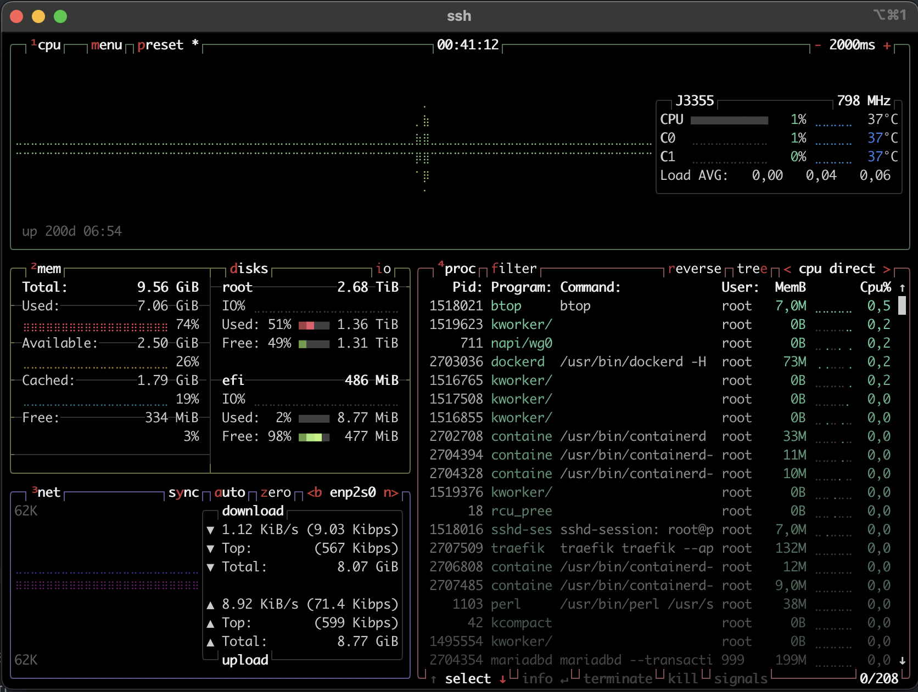The height and width of the screenshot is (692, 918).
Task: Click the download speed 1.12 KiB/s
Action: (260, 530)
